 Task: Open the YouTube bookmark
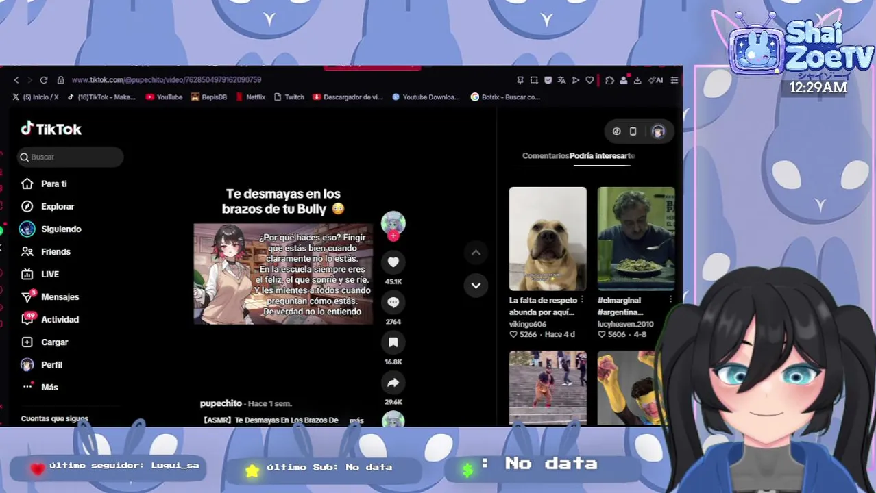tap(164, 97)
